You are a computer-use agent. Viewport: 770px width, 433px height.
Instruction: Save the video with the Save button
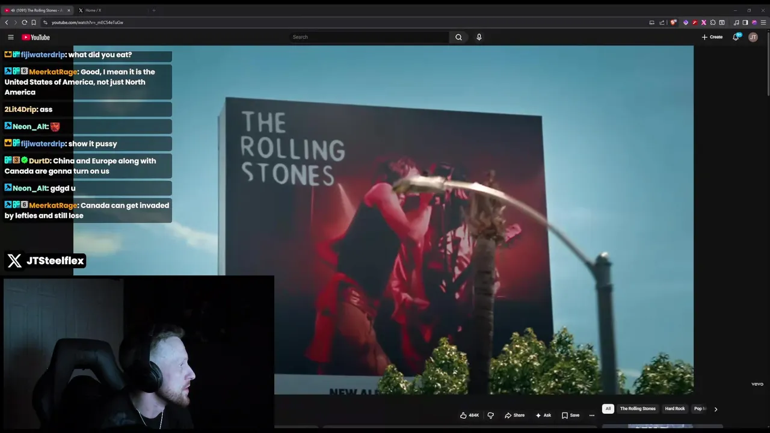coord(570,415)
